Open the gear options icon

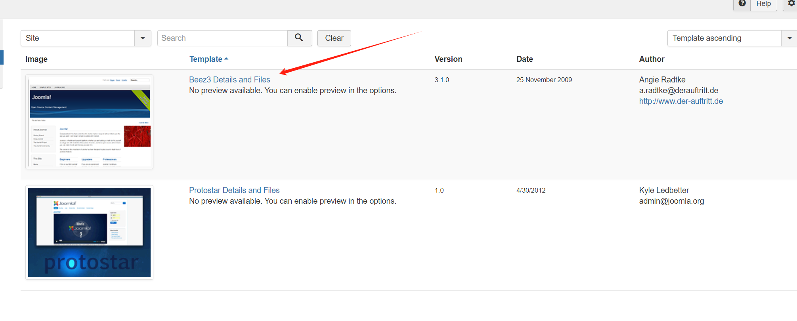(791, 4)
